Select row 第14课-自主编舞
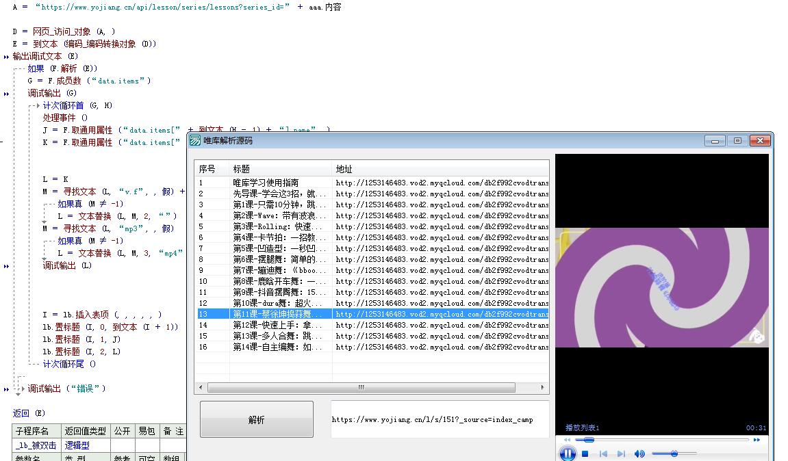The image size is (788, 461). pos(372,347)
